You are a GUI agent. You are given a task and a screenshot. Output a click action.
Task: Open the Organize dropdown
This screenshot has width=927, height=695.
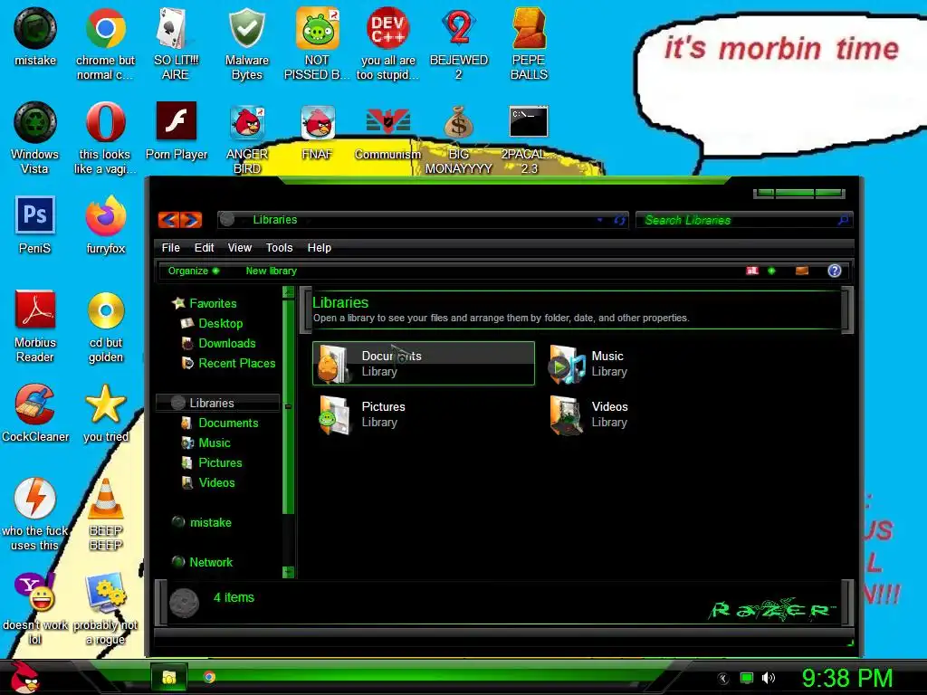194,271
